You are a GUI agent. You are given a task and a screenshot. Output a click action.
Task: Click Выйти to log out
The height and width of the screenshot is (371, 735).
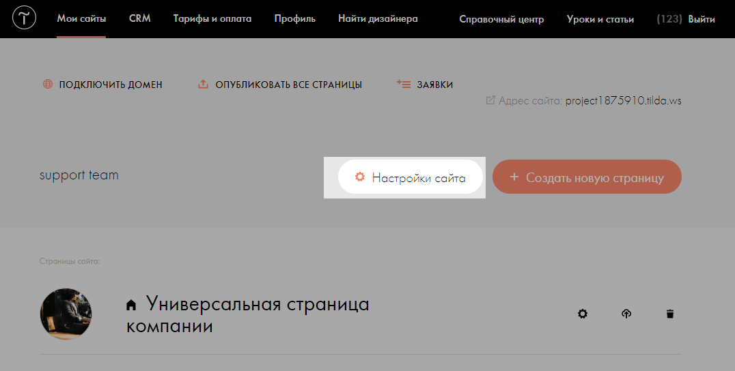(x=702, y=19)
